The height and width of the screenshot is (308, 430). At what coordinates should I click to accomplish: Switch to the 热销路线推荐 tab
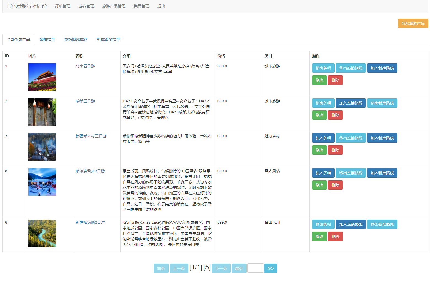pyautogui.click(x=76, y=39)
